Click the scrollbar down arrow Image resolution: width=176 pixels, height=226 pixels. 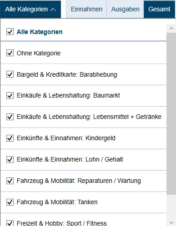tap(171, 222)
